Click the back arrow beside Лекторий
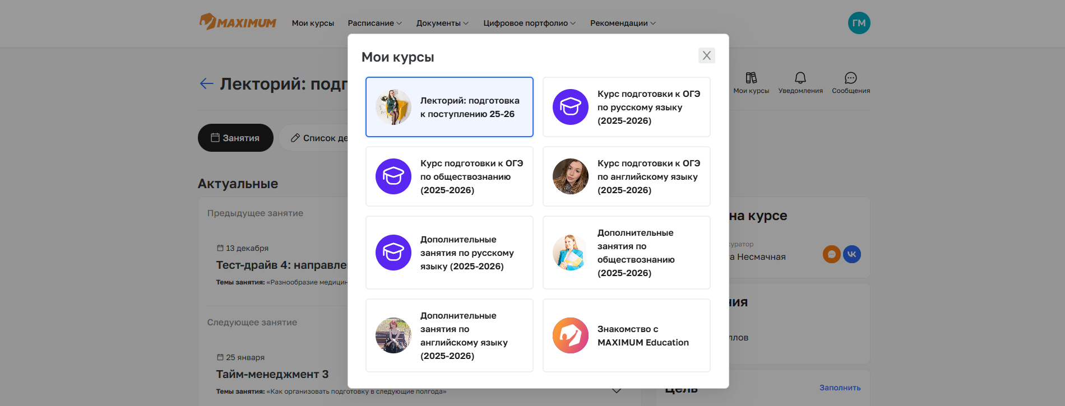The width and height of the screenshot is (1065, 406). coord(206,84)
